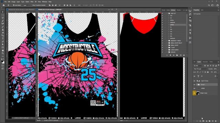Open the Image menu
The image size is (220, 123).
[13, 2]
